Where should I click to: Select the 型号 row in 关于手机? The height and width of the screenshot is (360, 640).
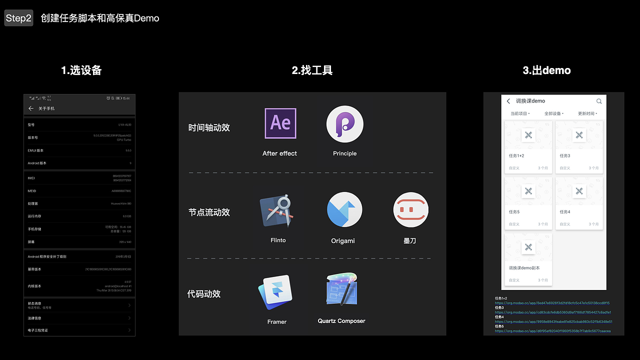point(79,124)
